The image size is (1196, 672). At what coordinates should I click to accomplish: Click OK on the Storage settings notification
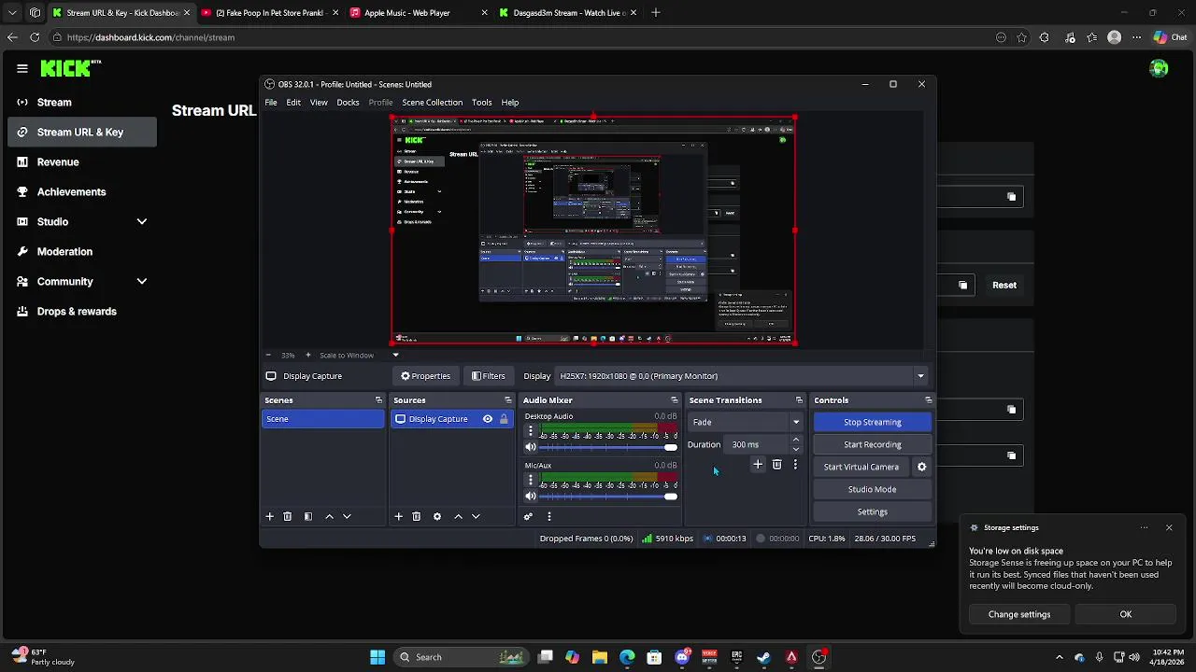click(1125, 614)
